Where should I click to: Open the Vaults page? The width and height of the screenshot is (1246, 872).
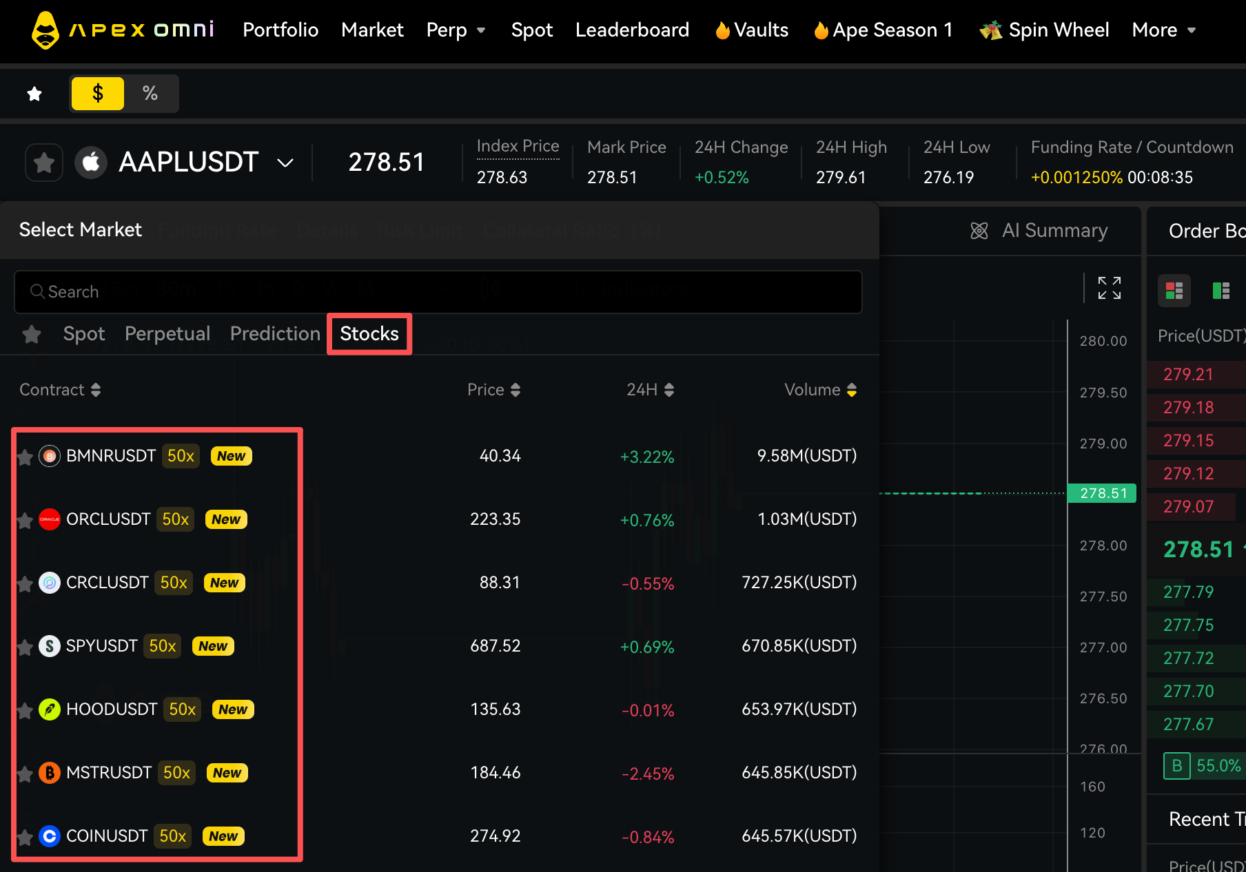(752, 30)
